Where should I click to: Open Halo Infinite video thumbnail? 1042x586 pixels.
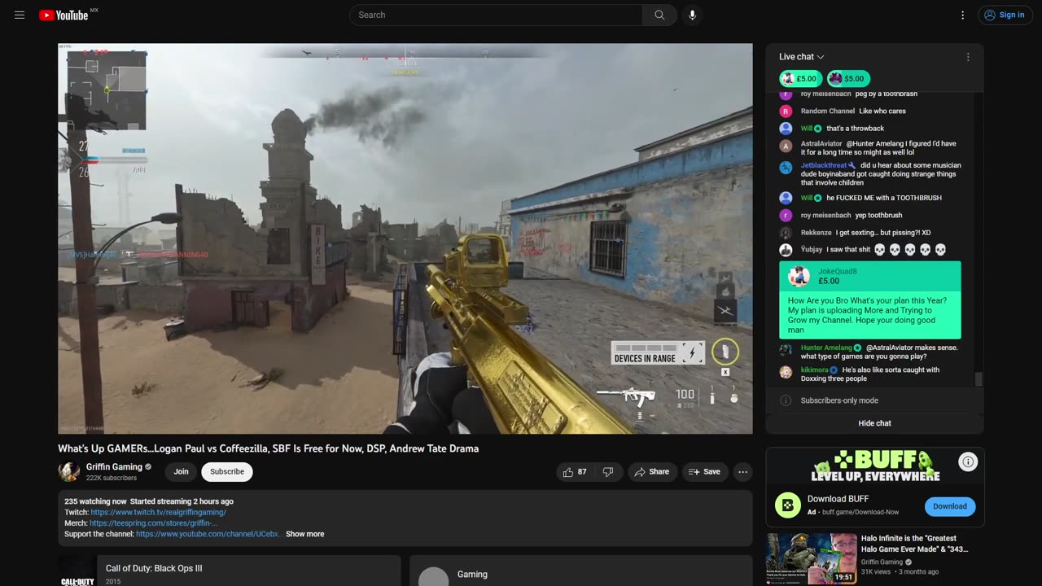(811, 558)
